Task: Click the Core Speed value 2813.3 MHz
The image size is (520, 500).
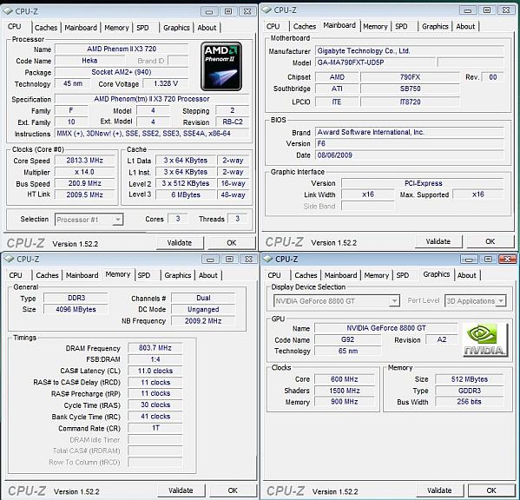Action: 84,161
